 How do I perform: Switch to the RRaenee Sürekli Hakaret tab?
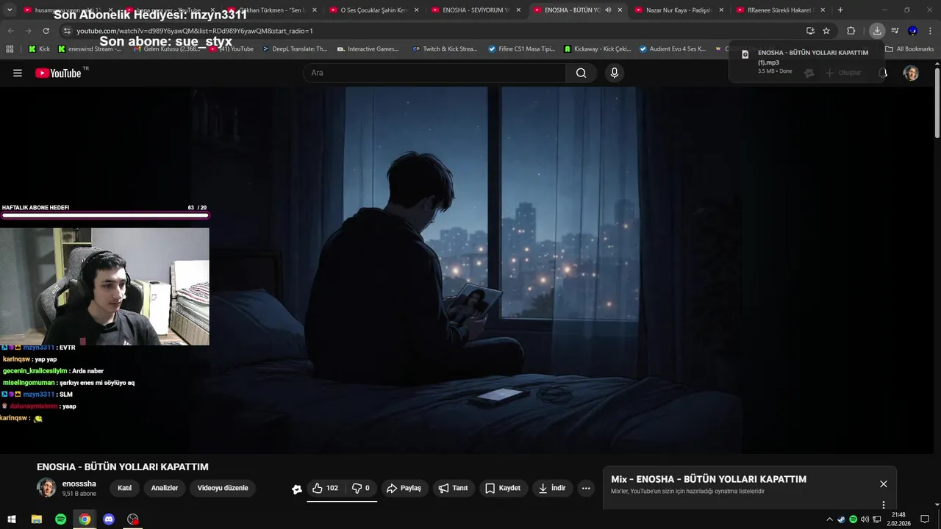tap(779, 10)
